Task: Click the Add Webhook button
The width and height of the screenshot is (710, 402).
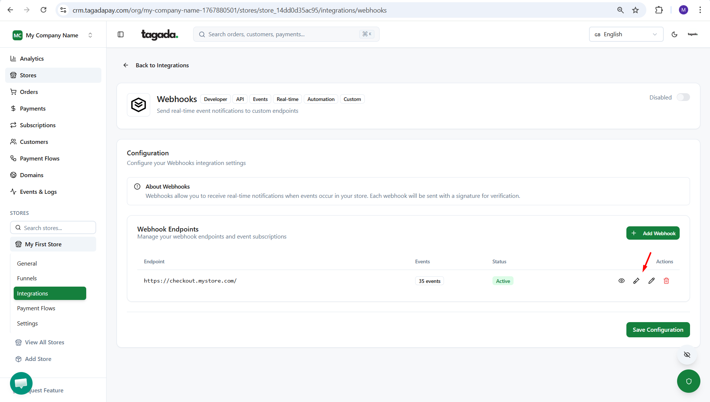Action: pos(653,233)
